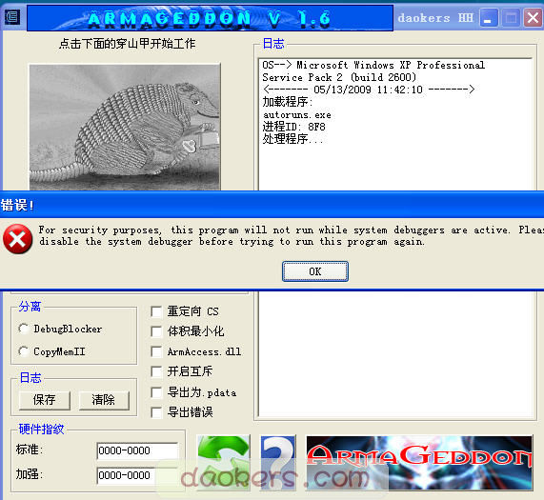
Task: Click the OS--> Microsoft Windows XP log line
Action: [373, 65]
